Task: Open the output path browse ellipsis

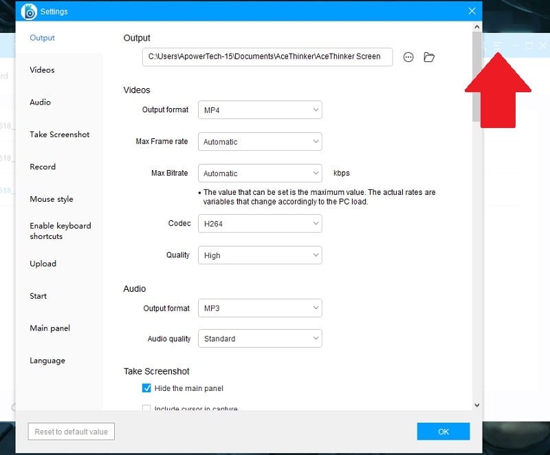Action: tap(408, 57)
